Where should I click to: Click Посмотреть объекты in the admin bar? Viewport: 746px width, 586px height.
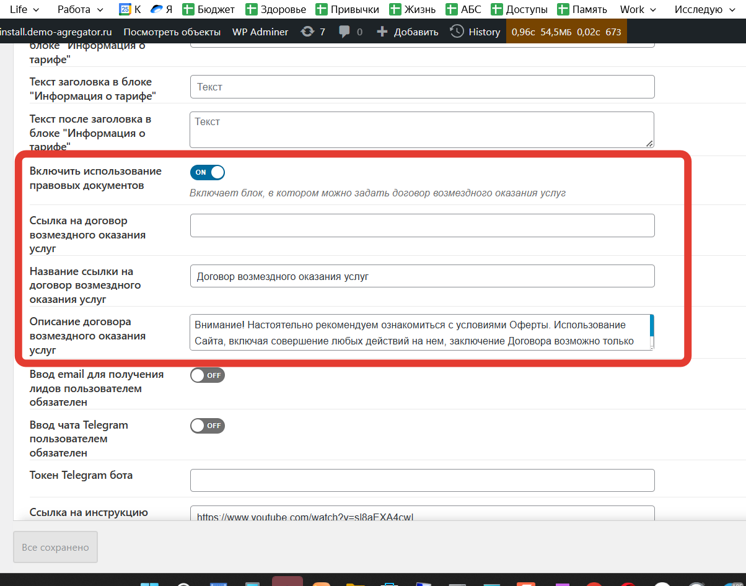172,32
